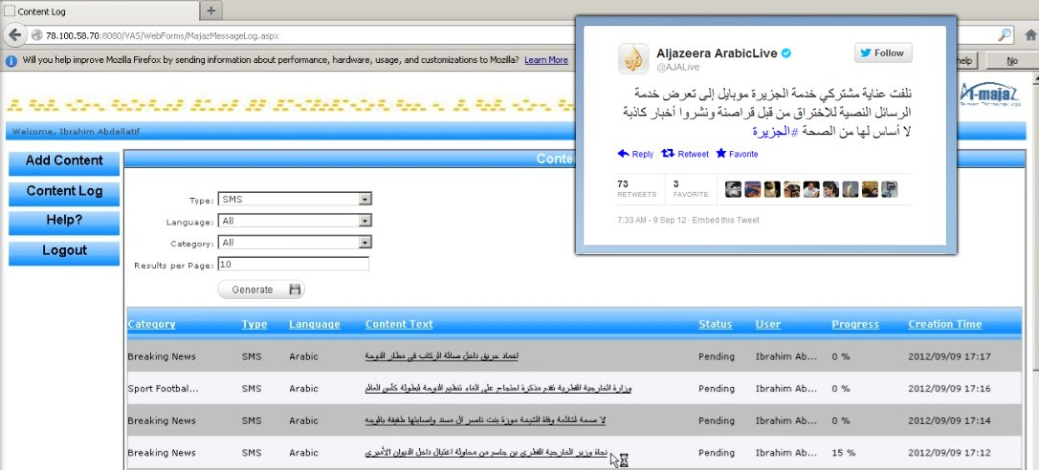Click the search magnifier icon in toolbar
Image resolution: width=1039 pixels, height=470 pixels.
(1006, 35)
